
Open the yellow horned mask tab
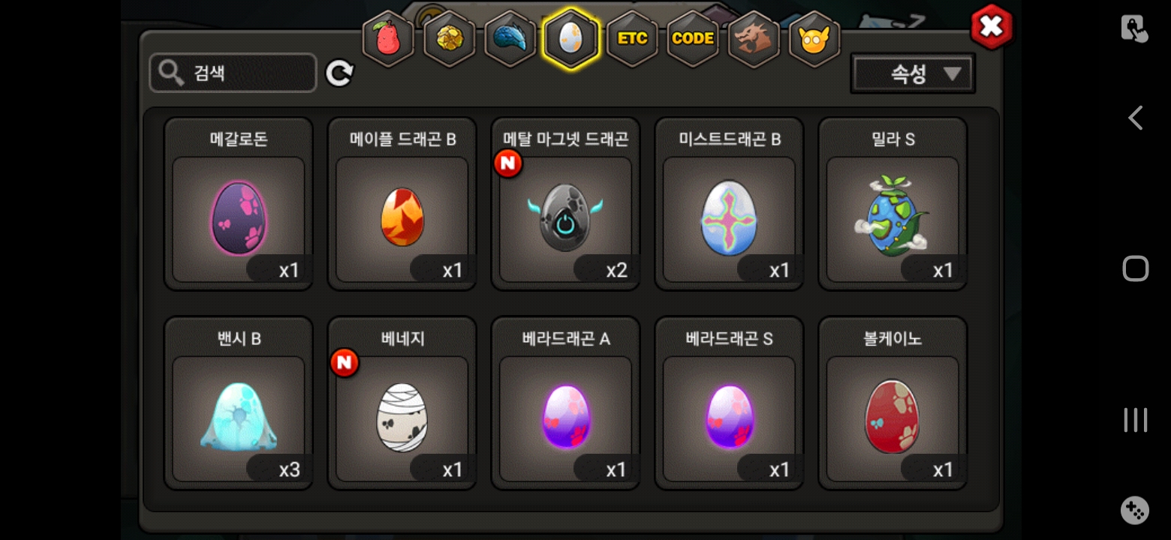pos(814,38)
